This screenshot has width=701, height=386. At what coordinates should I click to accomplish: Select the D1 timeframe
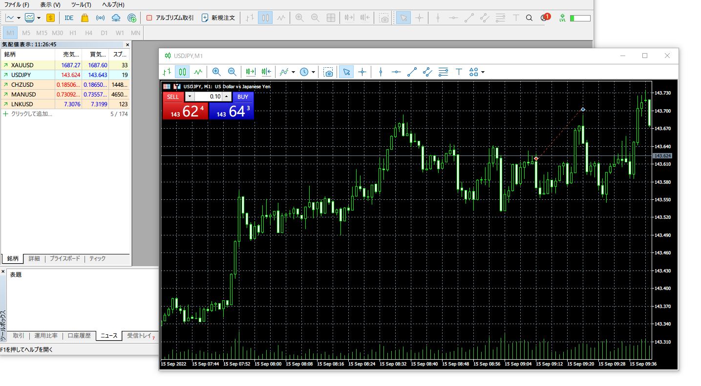(x=104, y=33)
